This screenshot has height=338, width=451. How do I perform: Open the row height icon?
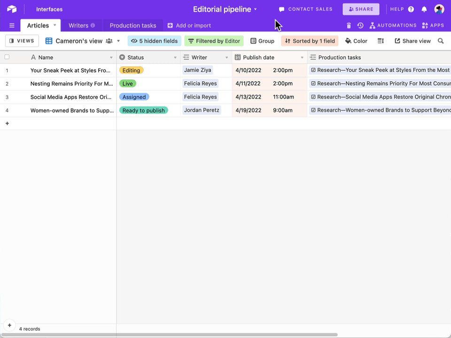click(x=381, y=41)
